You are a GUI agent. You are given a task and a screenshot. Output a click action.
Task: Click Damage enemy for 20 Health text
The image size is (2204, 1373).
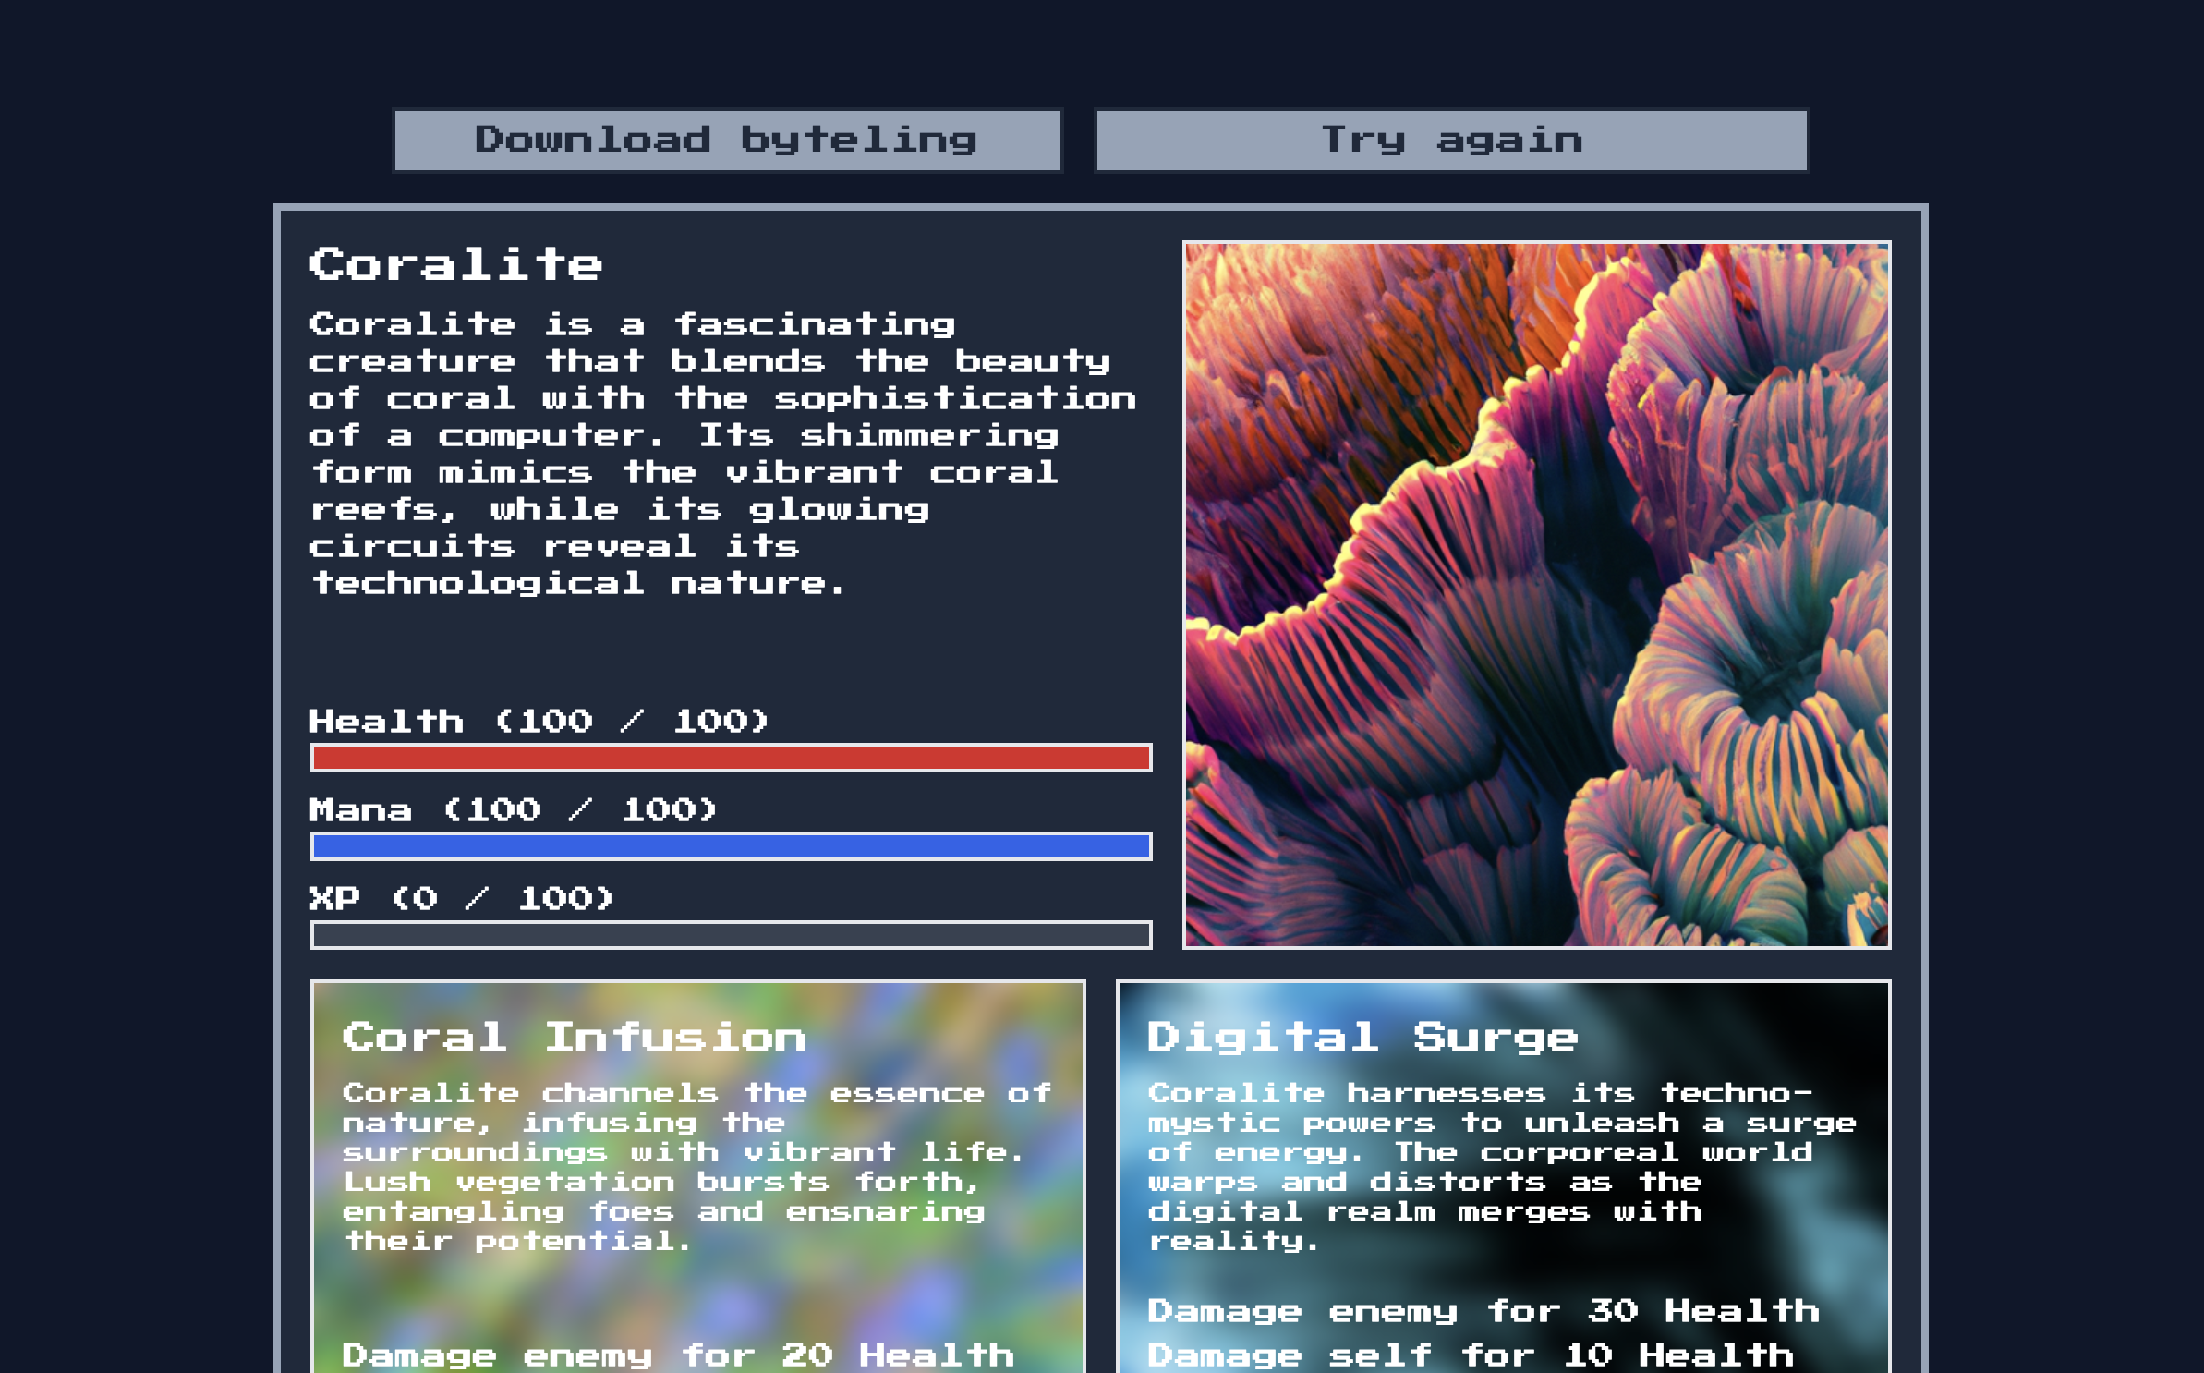coord(677,1355)
